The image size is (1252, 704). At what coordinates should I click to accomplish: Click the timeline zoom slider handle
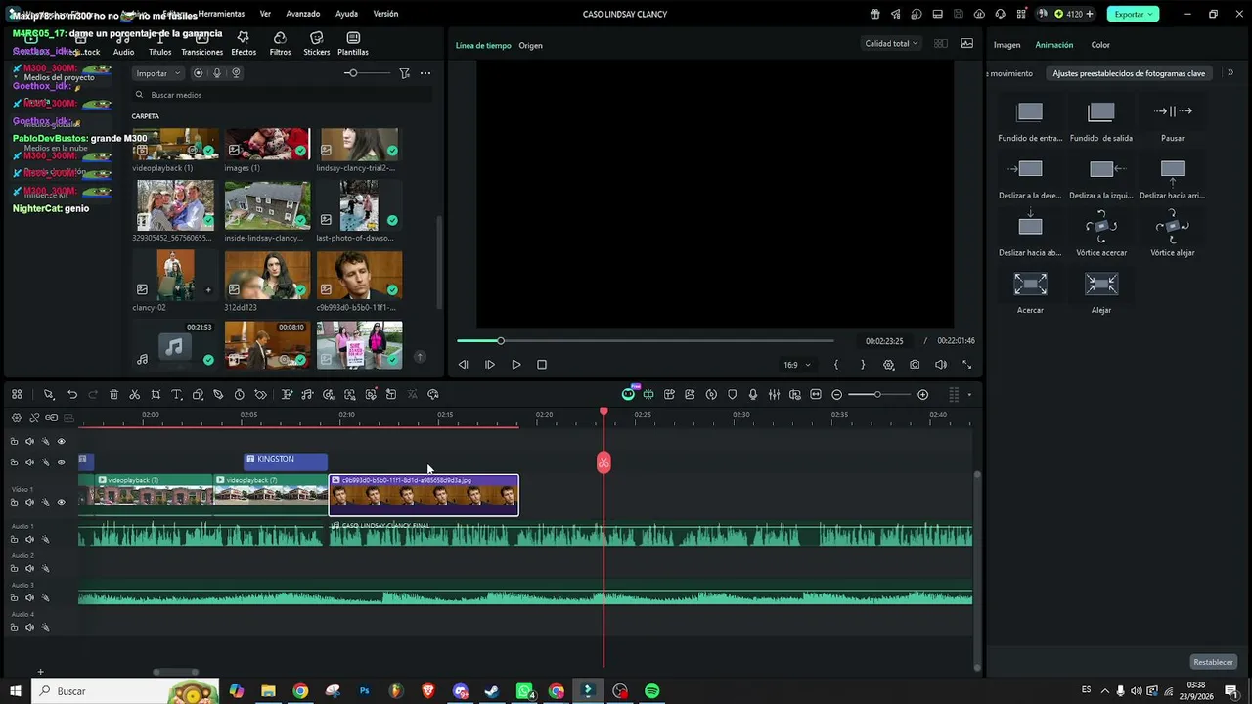click(877, 395)
